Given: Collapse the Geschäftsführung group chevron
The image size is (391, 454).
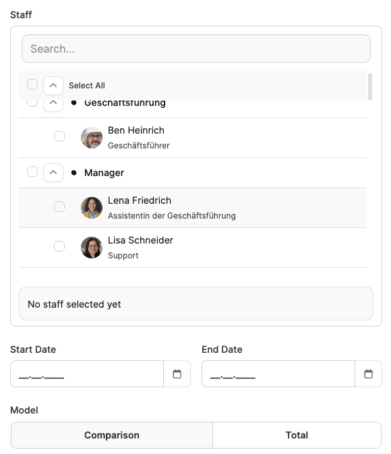Looking at the screenshot, I should (53, 106).
